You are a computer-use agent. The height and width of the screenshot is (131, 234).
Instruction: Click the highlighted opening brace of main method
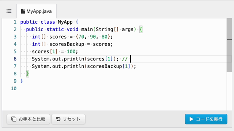tap(141, 29)
